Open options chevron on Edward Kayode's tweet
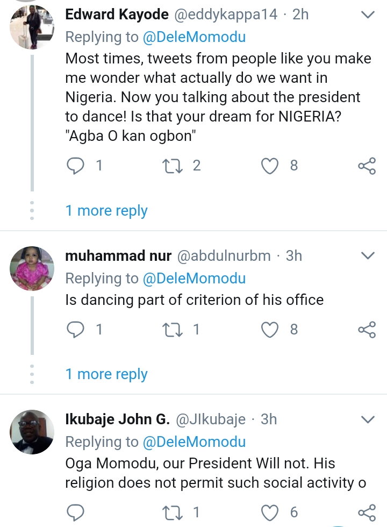The image size is (387, 527). (368, 15)
